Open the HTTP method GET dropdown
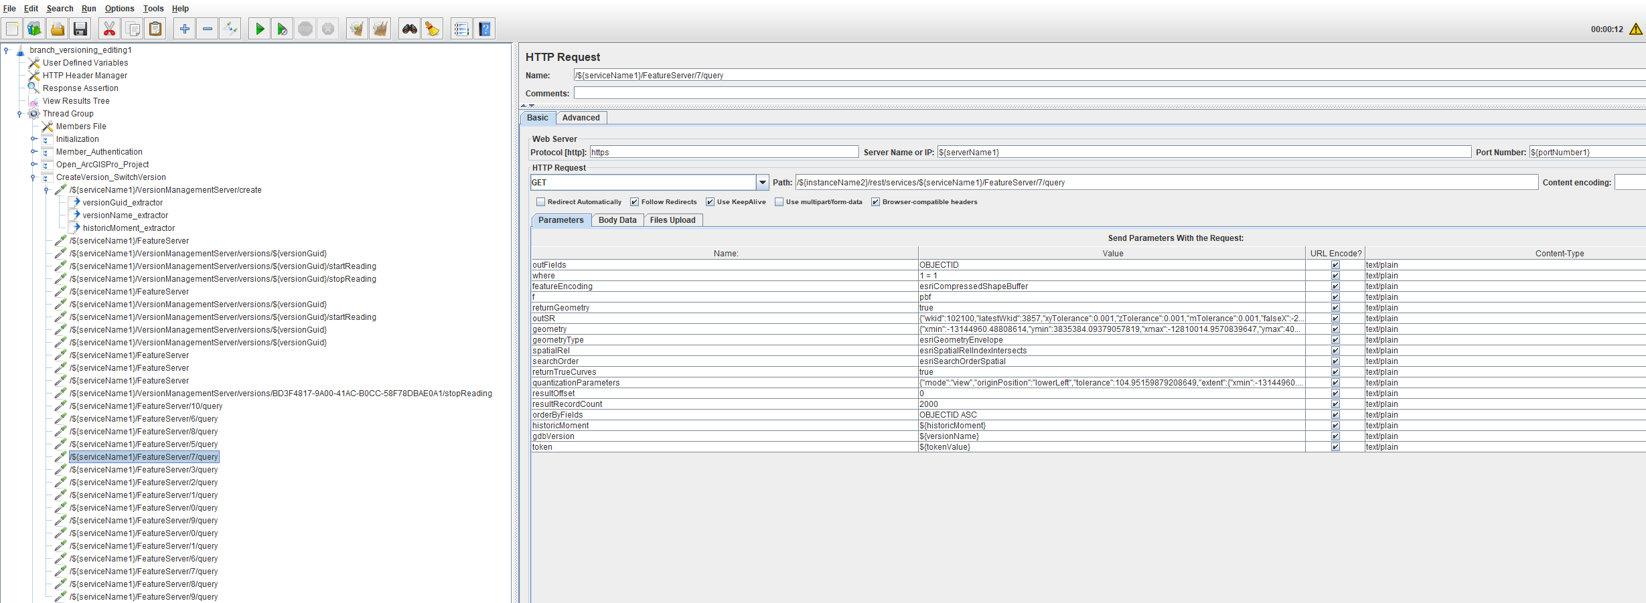 pos(762,183)
